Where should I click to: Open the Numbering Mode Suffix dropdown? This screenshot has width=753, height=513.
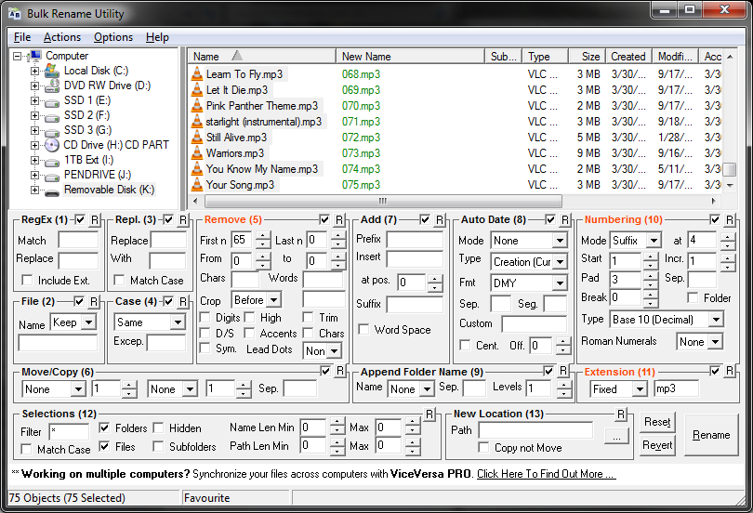(654, 241)
